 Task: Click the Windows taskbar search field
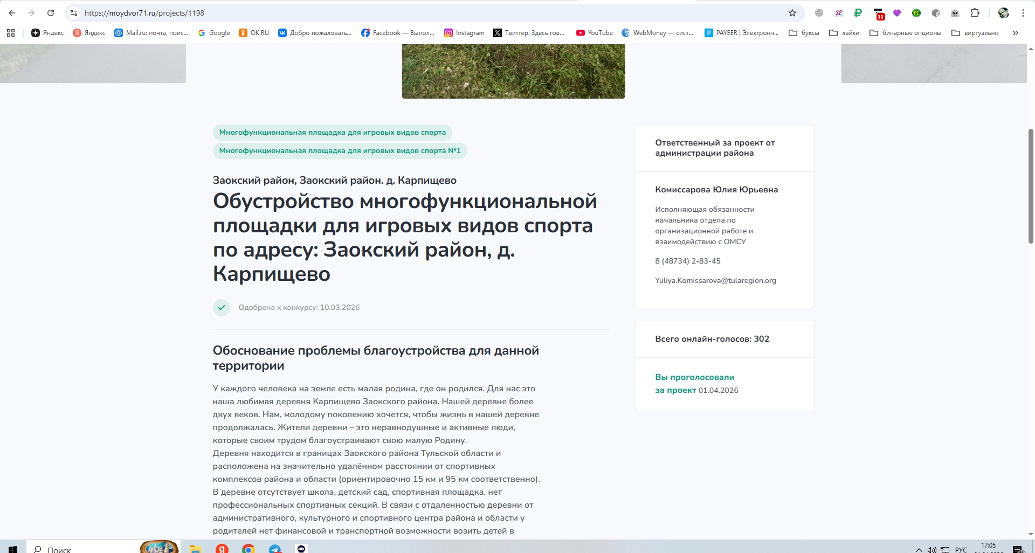point(81,549)
